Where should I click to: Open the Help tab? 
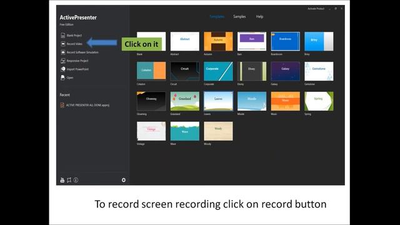259,17
